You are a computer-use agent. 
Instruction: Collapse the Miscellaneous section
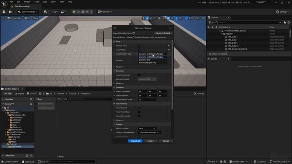tap(114, 104)
